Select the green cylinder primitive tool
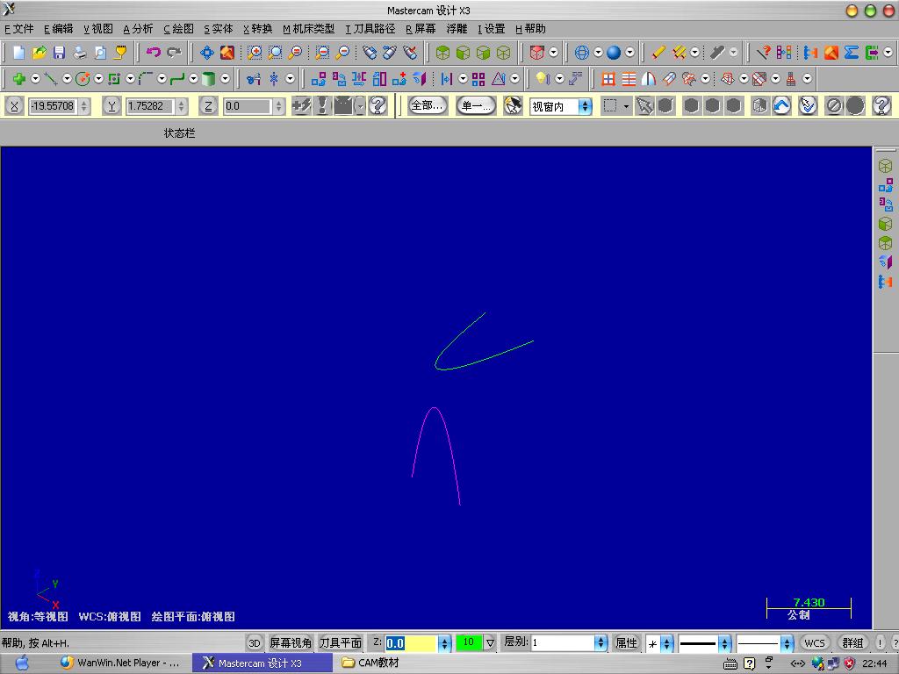Viewport: 899px width, 674px height. [209, 78]
